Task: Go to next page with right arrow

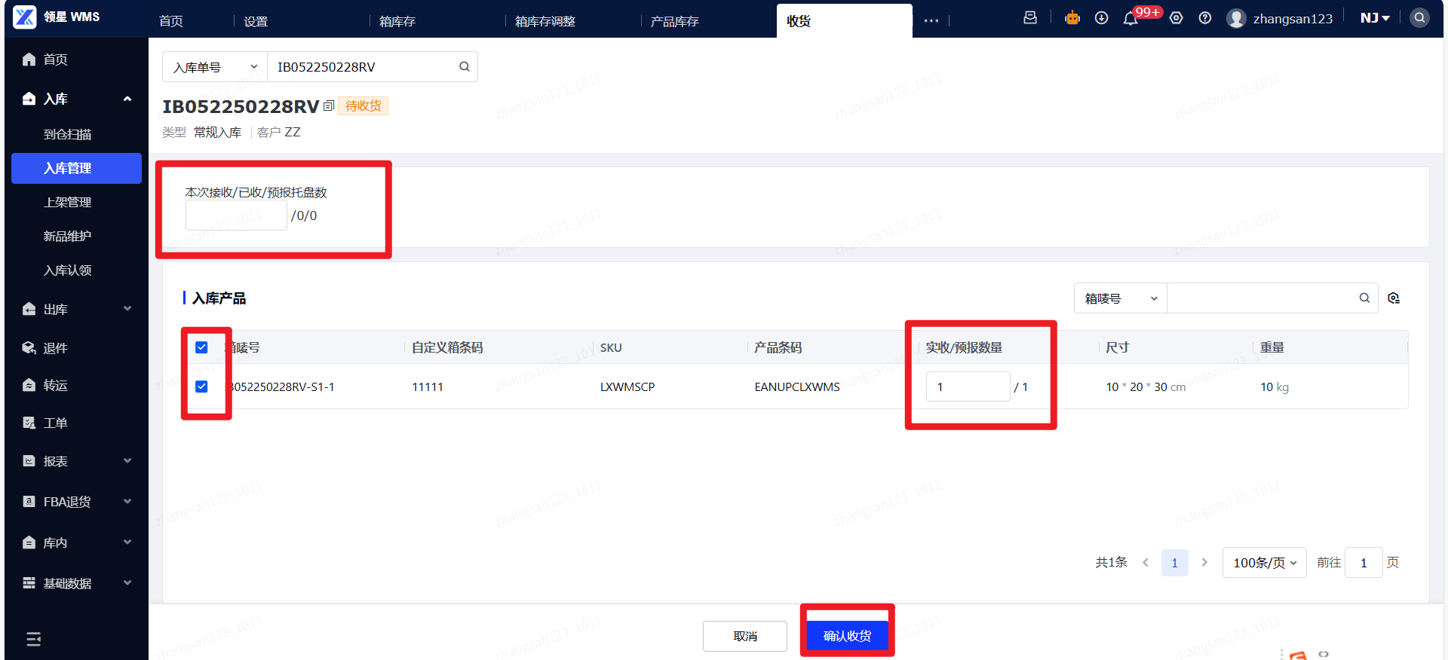Action: click(1204, 562)
